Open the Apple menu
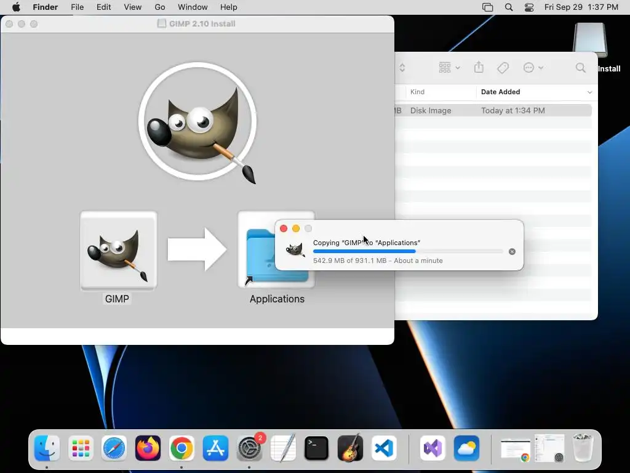The image size is (630, 473). (x=16, y=7)
